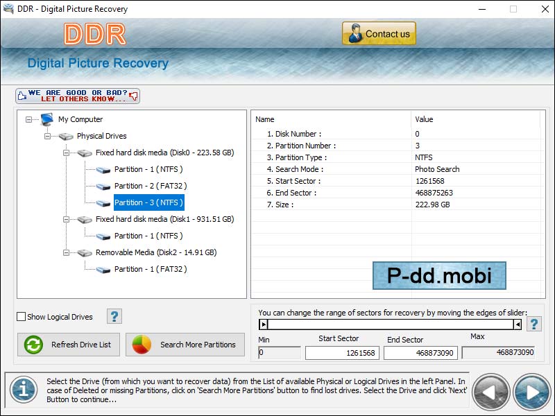Viewport: 555px width, 416px height.
Task: Click the '6. End Sector :' row
Action: pyautogui.click(x=396, y=193)
